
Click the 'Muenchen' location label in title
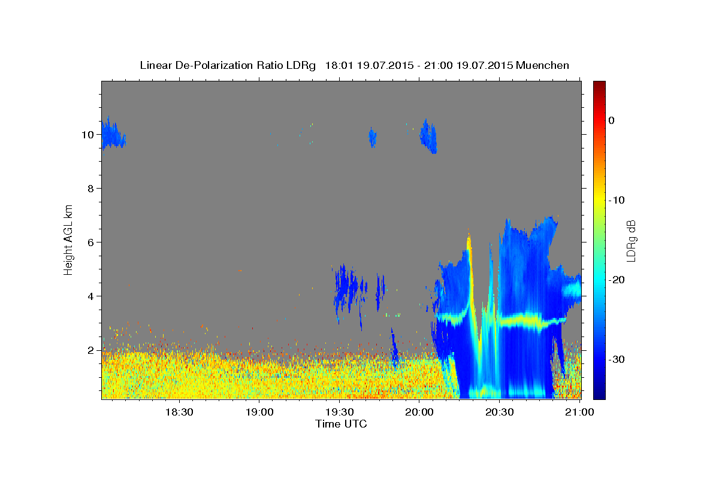(x=543, y=65)
